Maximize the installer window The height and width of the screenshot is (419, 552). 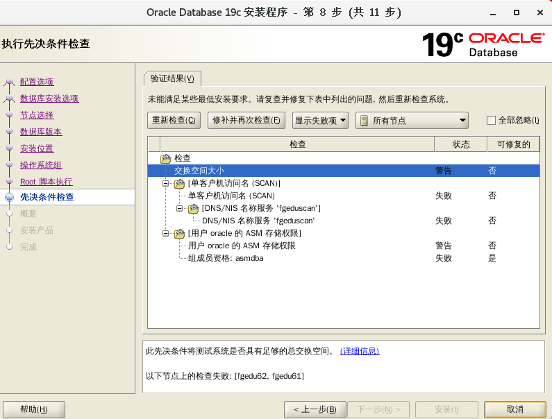[517, 12]
